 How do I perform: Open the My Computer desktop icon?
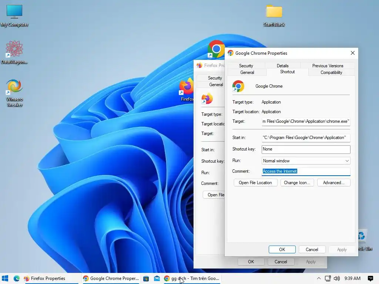click(14, 15)
